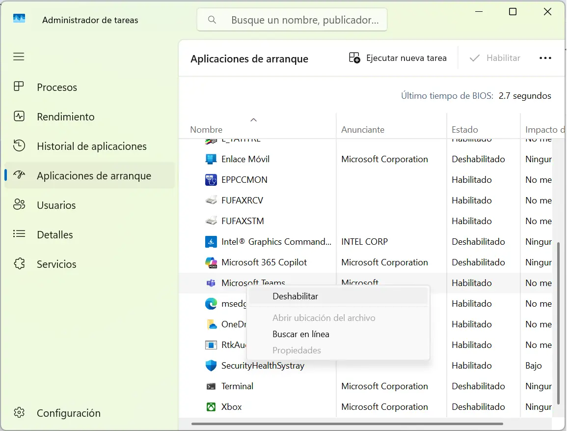Screen dimensions: 568x431
Task: Click the Ejecutar nueva tarea button
Action: click(x=398, y=57)
